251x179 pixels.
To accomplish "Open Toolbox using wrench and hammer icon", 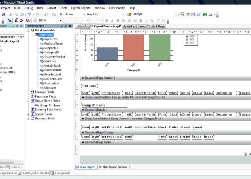I will point(199,14).
